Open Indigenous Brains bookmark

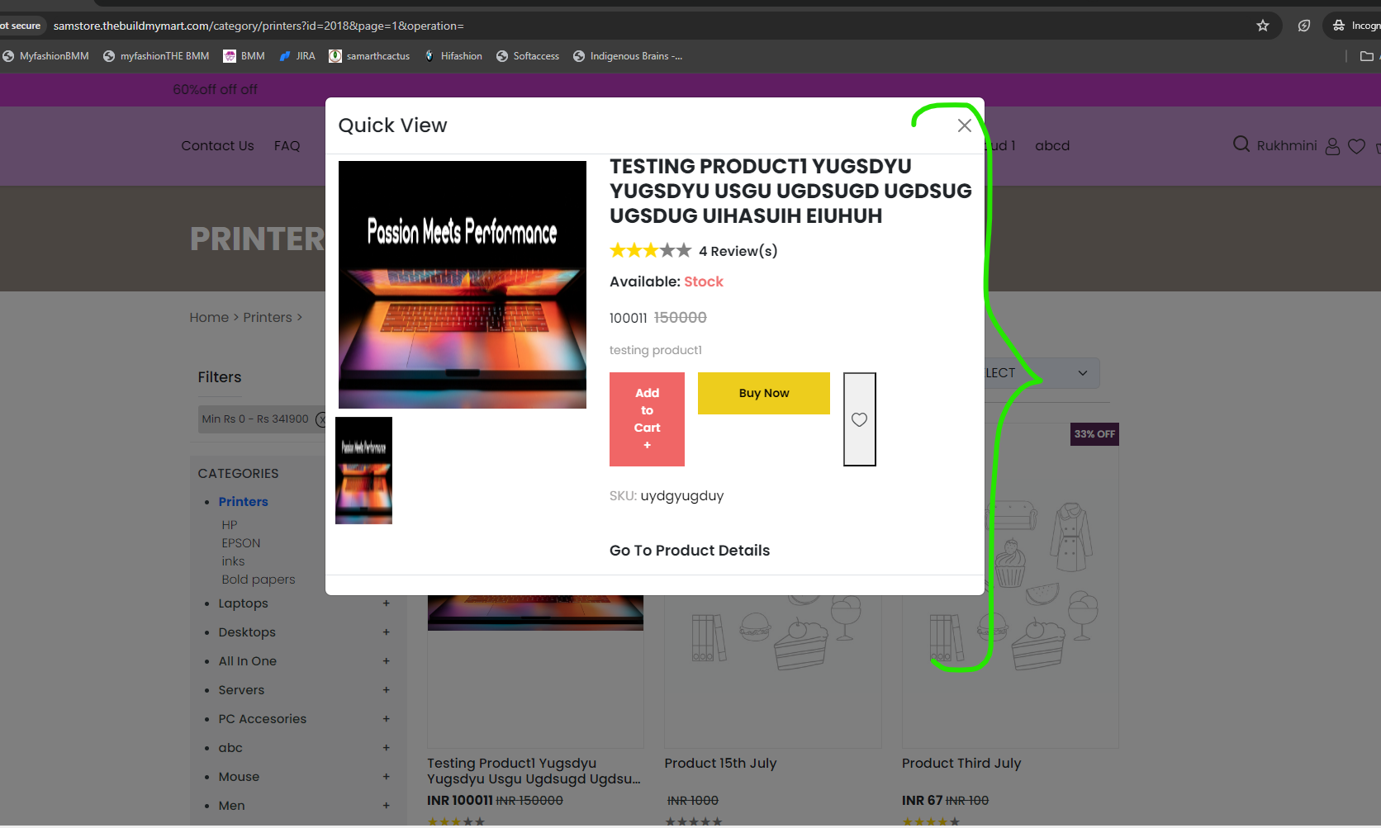pyautogui.click(x=628, y=56)
